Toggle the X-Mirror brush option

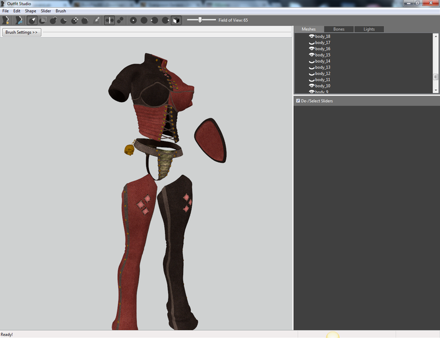click(110, 20)
